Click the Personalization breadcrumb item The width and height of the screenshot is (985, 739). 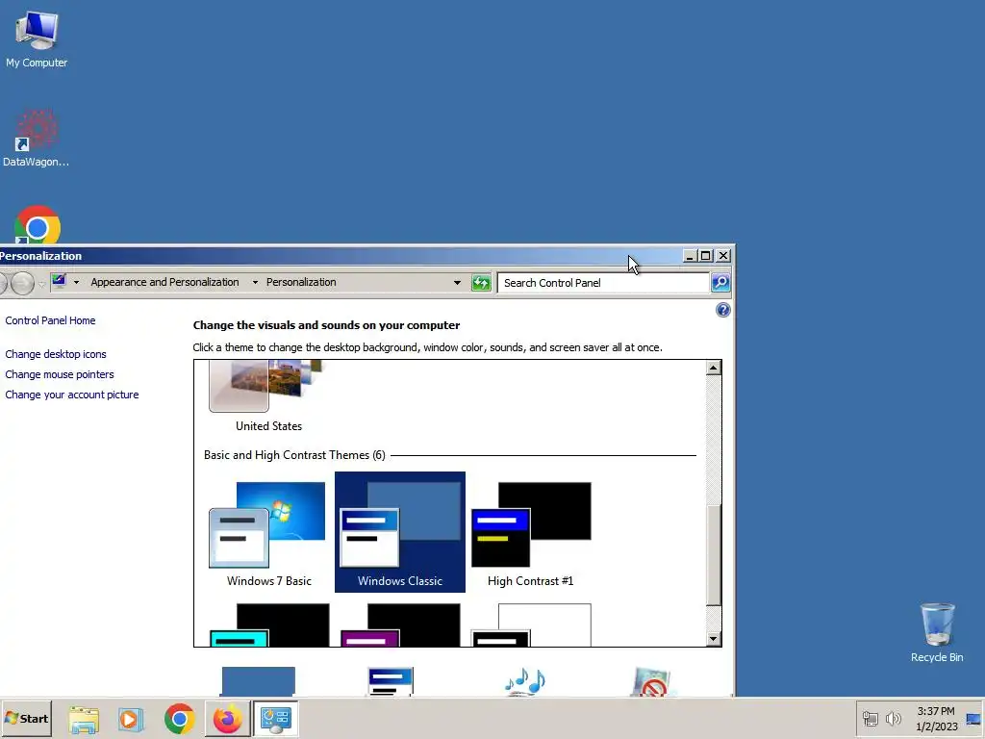[301, 282]
